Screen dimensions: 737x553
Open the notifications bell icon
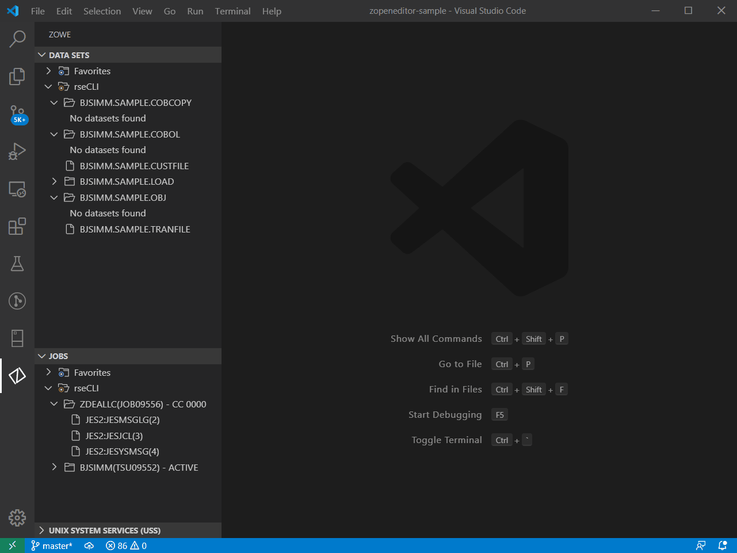click(723, 546)
